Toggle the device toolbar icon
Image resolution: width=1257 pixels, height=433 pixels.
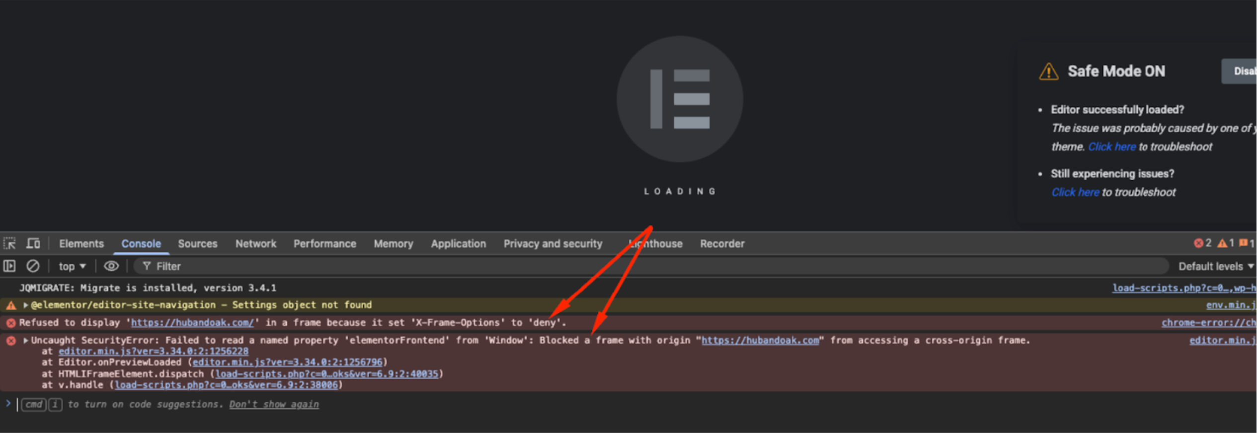[33, 243]
